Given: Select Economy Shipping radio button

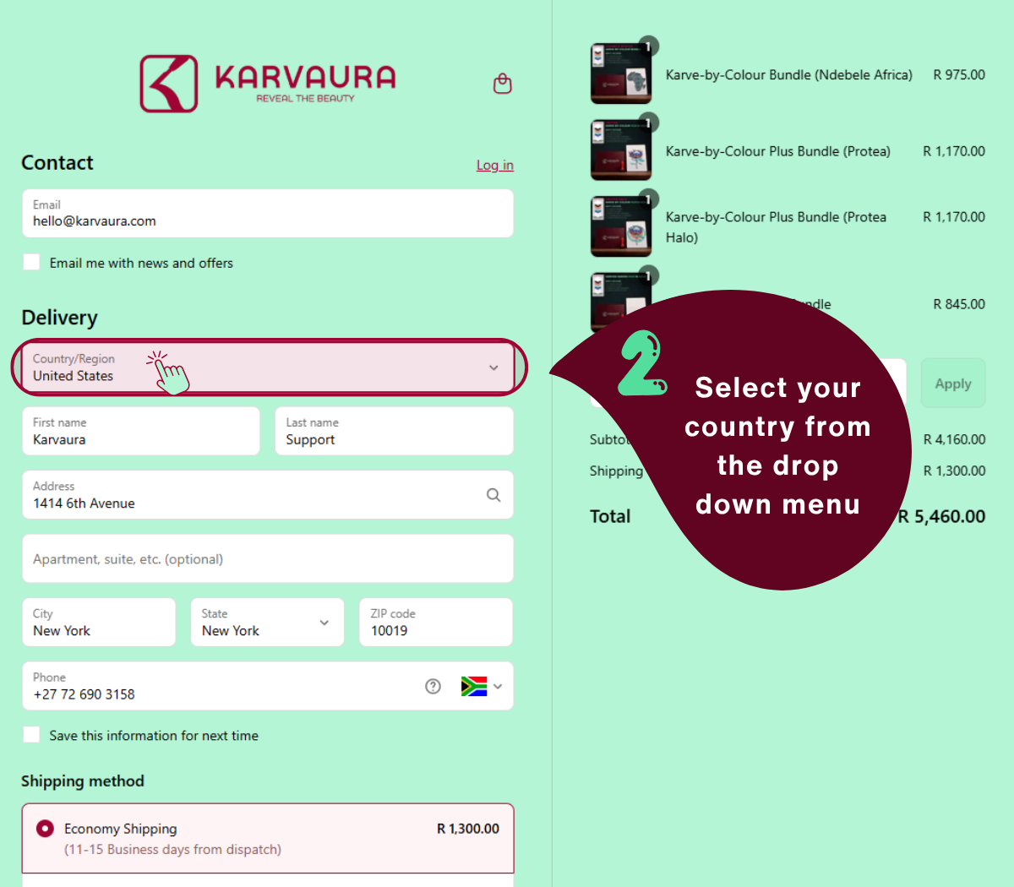Looking at the screenshot, I should 45,829.
